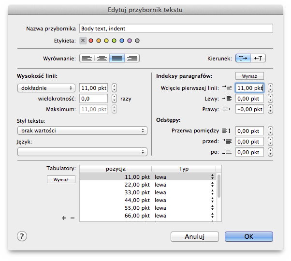Select the 66,00 pkt tab row
291x261 pixels.
point(148,216)
